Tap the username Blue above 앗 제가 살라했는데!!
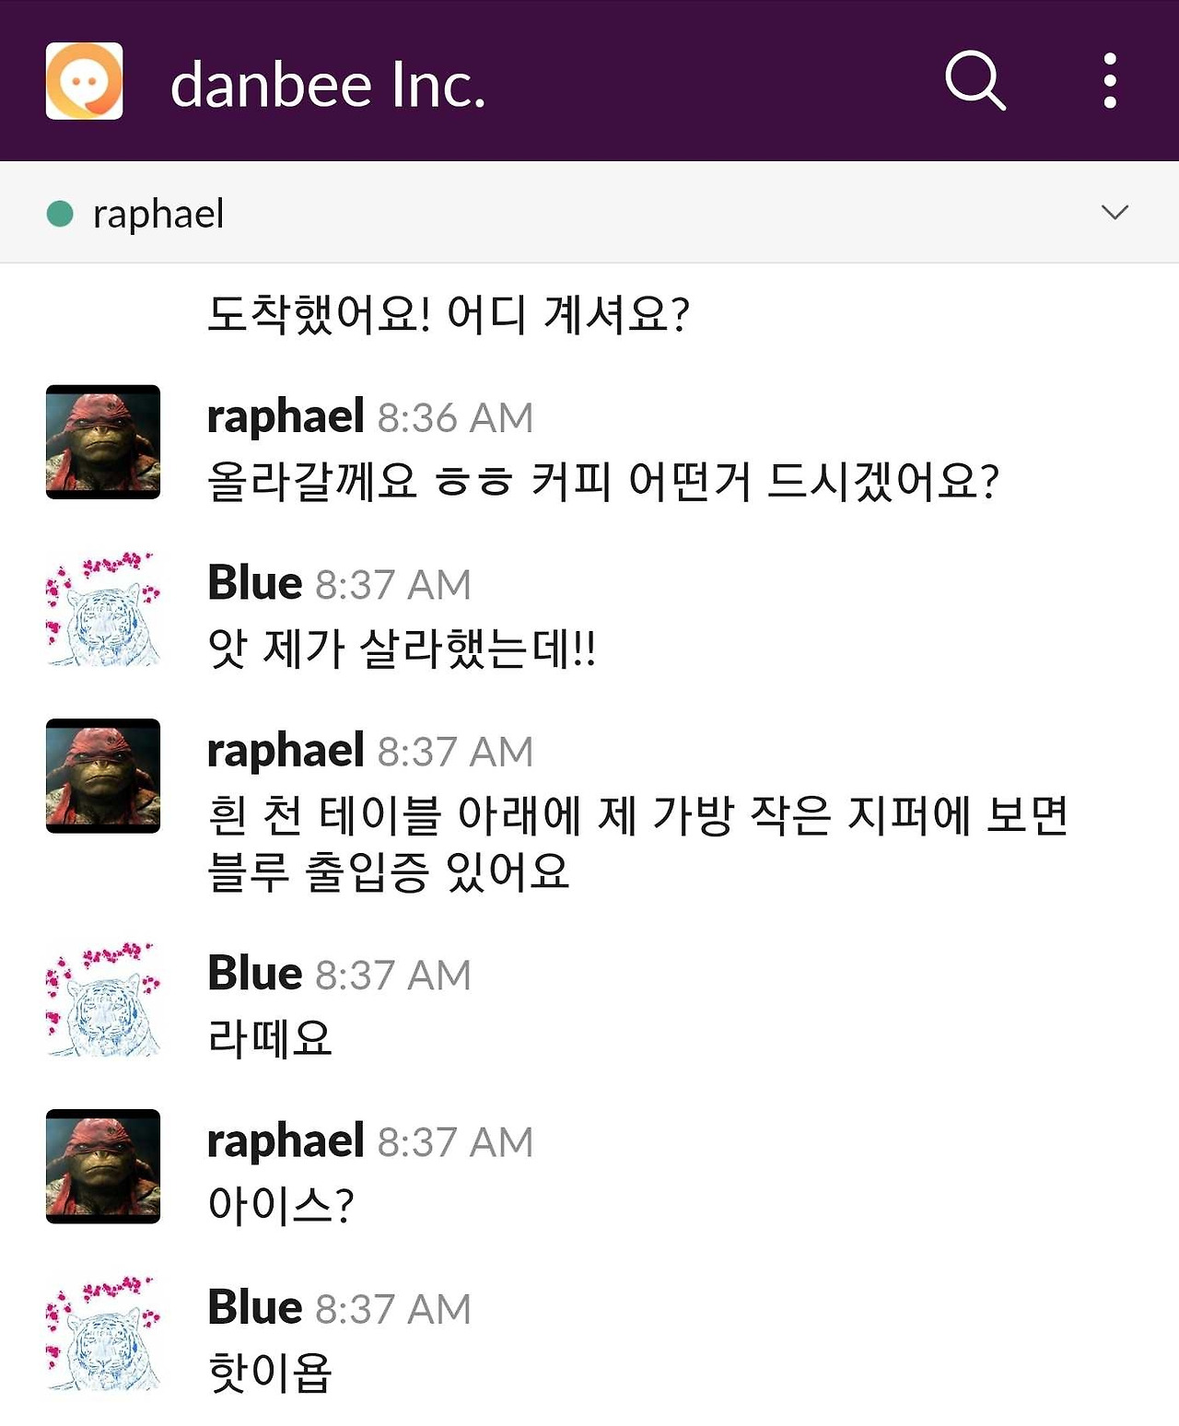 [252, 582]
